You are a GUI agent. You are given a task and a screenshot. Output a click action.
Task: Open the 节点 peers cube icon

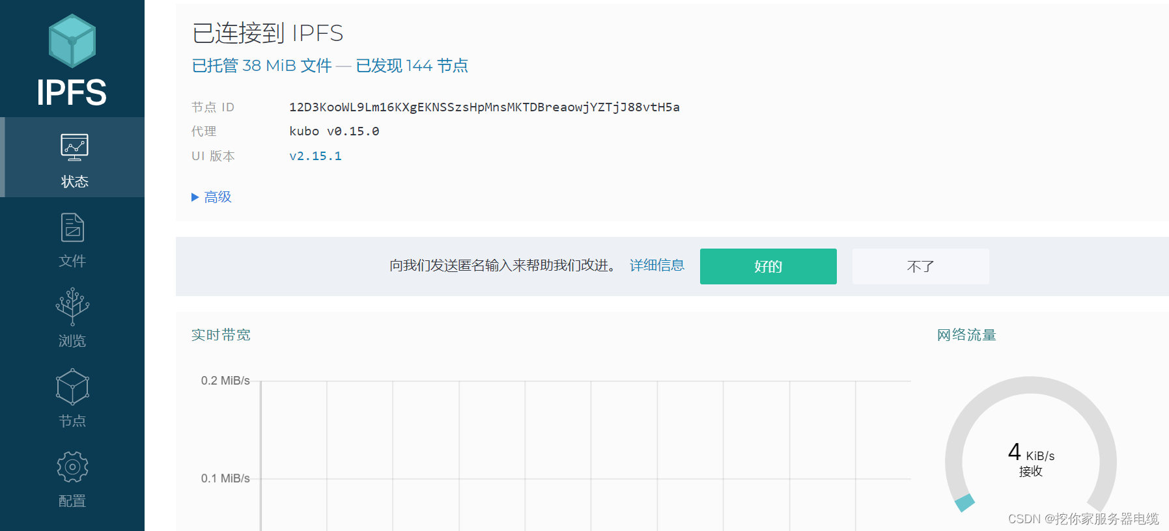tap(72, 387)
